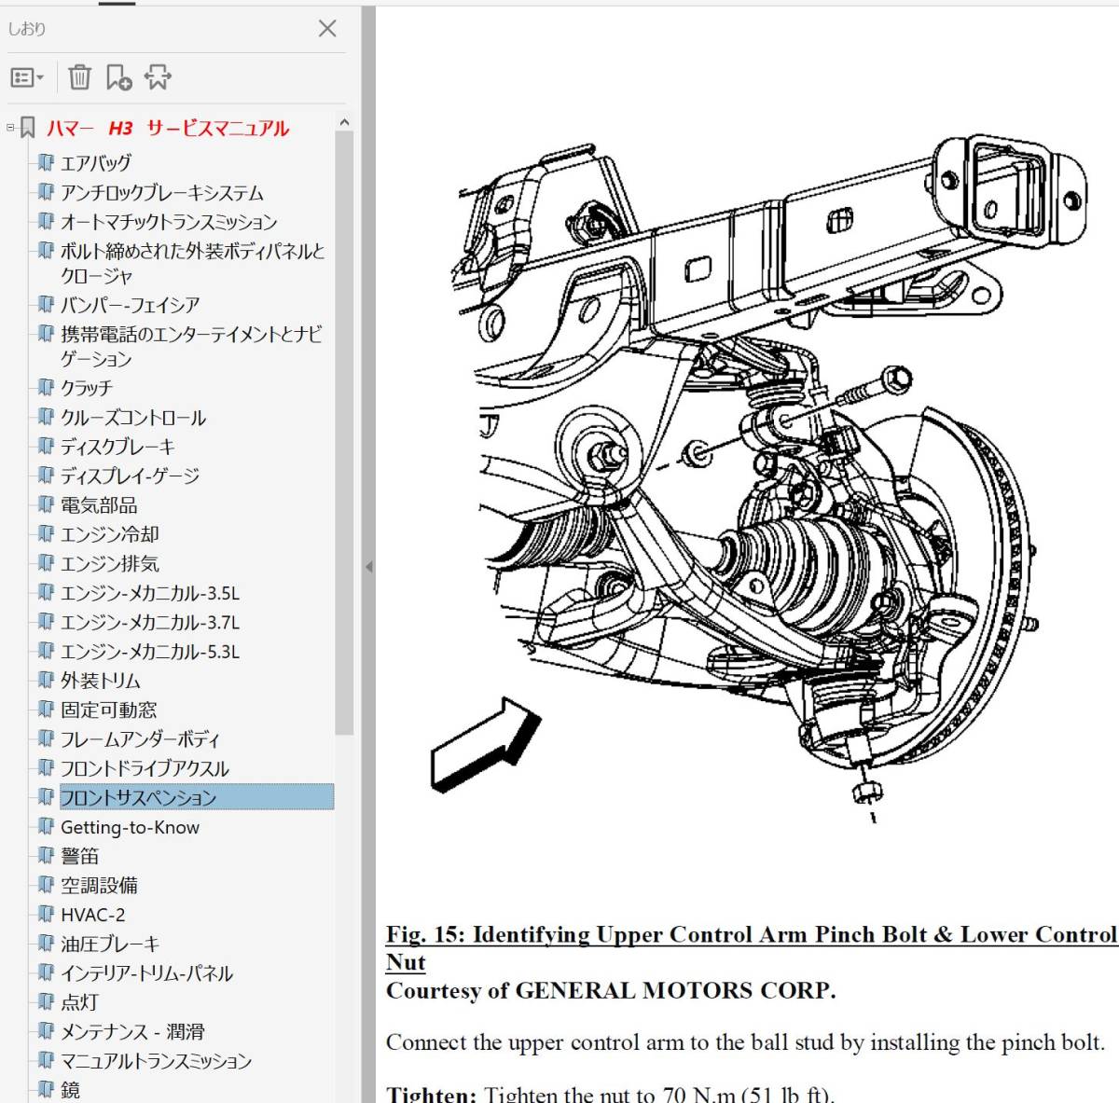Click bookmark icon beside 点灯
1119x1103 pixels.
pos(46,1001)
